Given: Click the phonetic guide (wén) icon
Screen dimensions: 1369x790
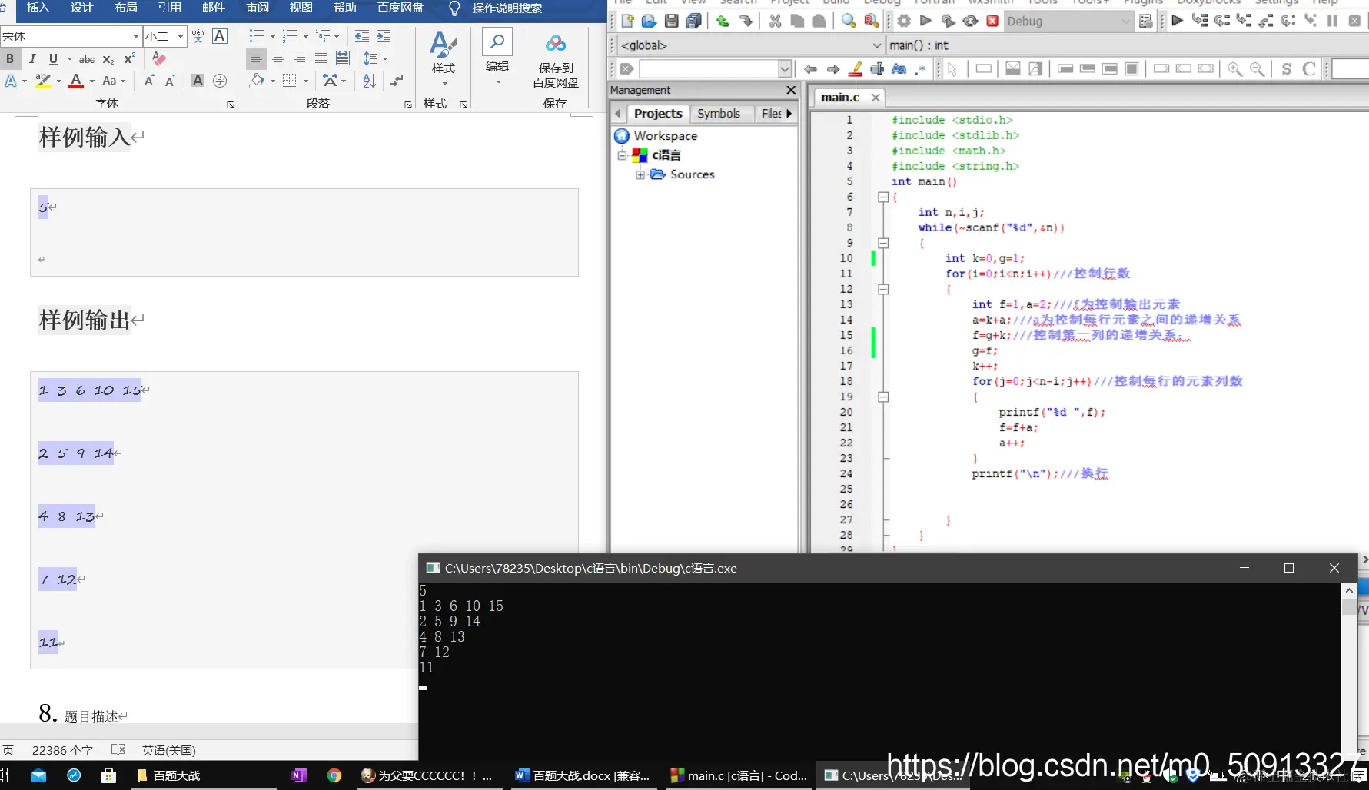Looking at the screenshot, I should click(x=198, y=36).
